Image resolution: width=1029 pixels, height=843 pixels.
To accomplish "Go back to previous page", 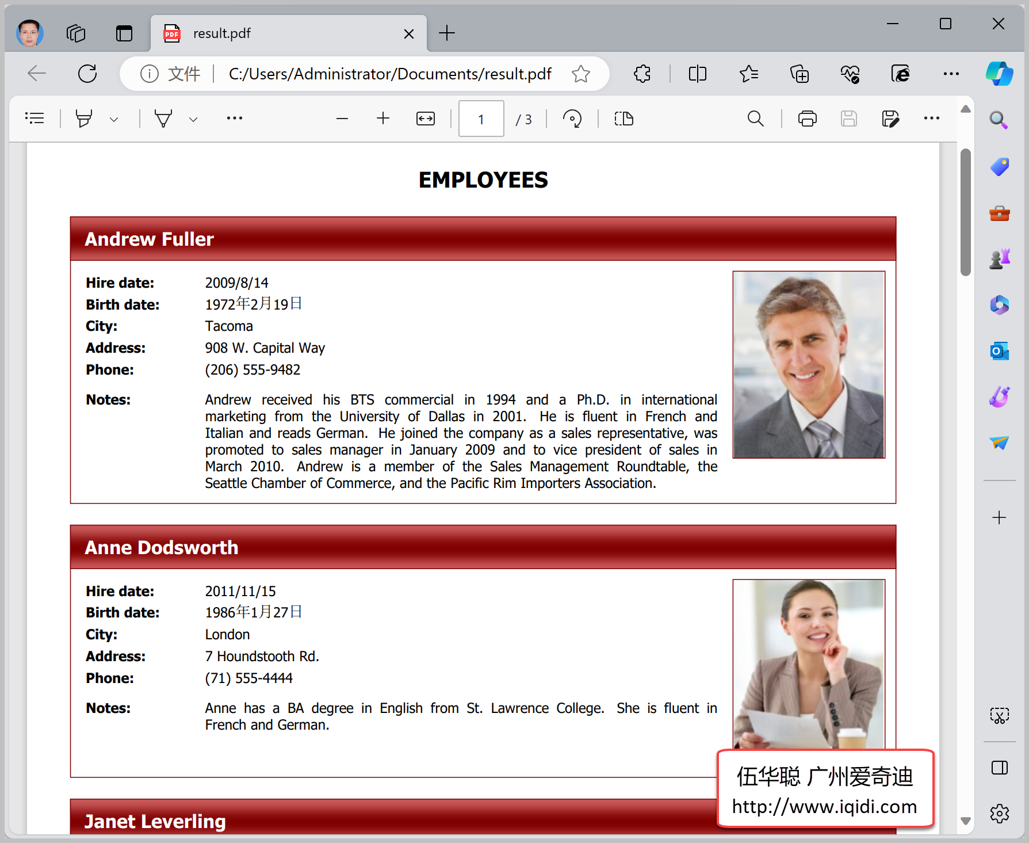I will click(x=37, y=74).
